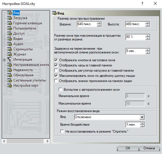Check Не восстанавливать в режиме "Спрятать"
This screenshot has height=154, width=162.
point(62,131)
